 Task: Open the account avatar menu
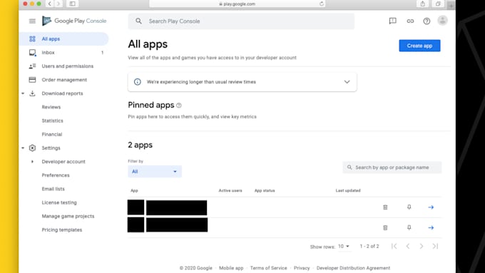[443, 21]
